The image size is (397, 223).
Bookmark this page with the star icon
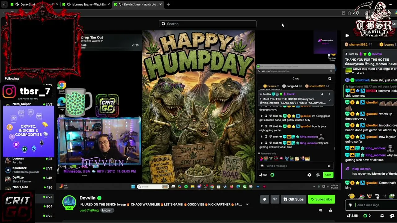(x=350, y=13)
